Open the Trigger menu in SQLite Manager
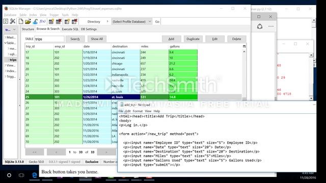326x183 pixels. point(54,15)
